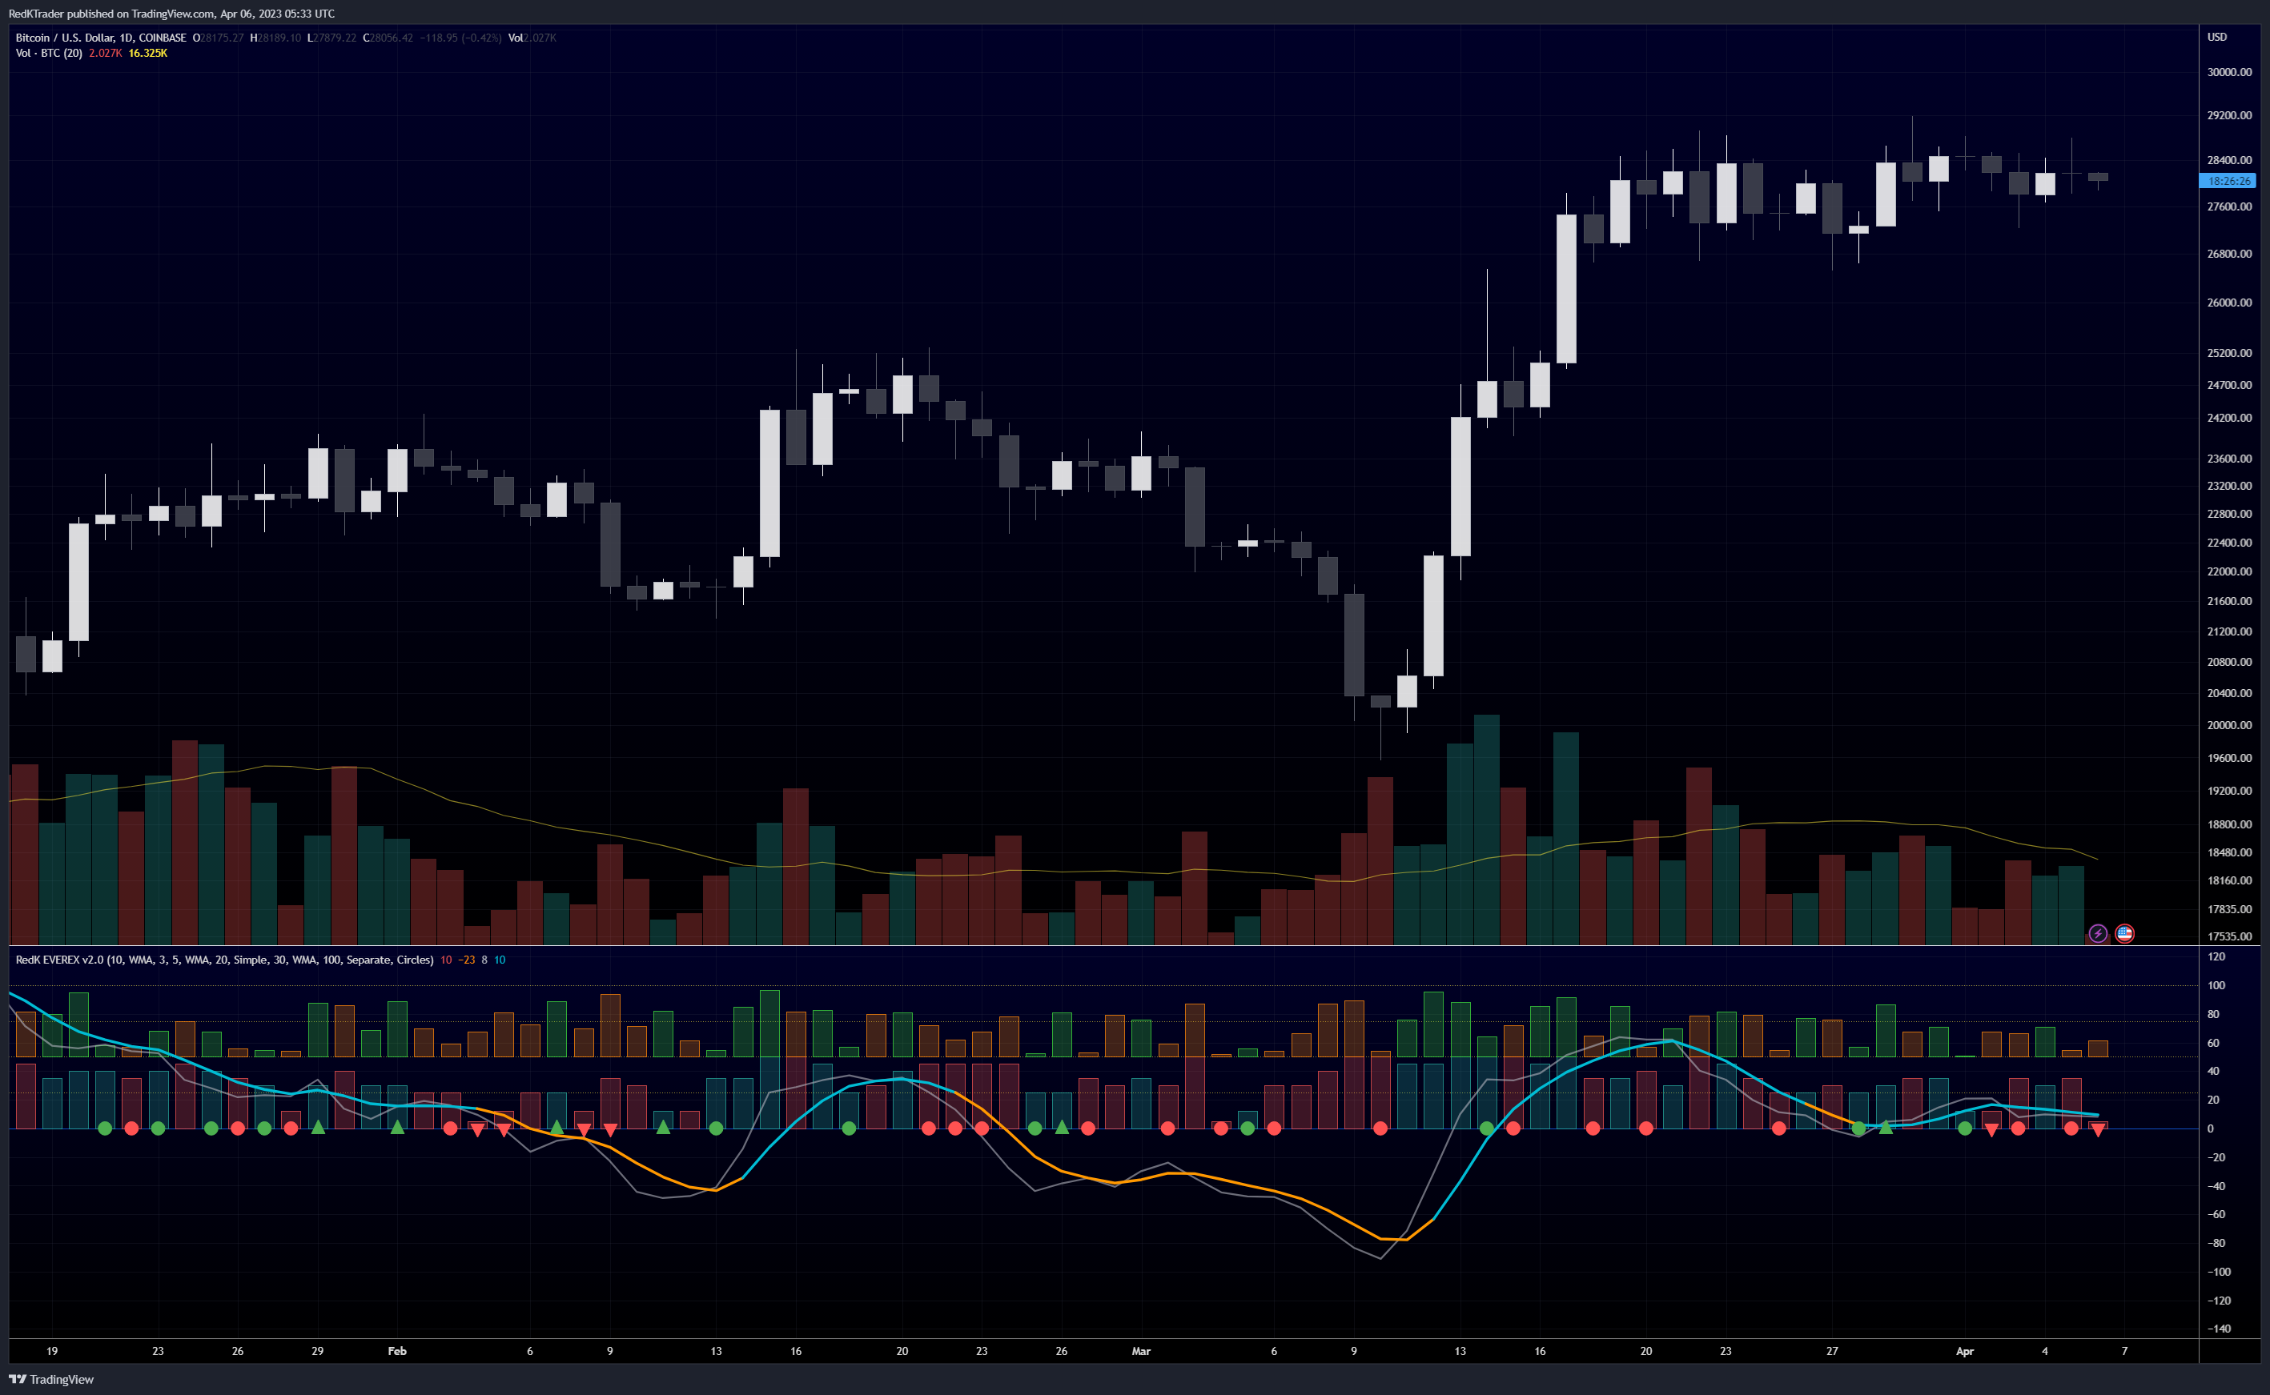The width and height of the screenshot is (2270, 1395).
Task: Click the US flag economic event icon
Action: pyautogui.click(x=2124, y=934)
